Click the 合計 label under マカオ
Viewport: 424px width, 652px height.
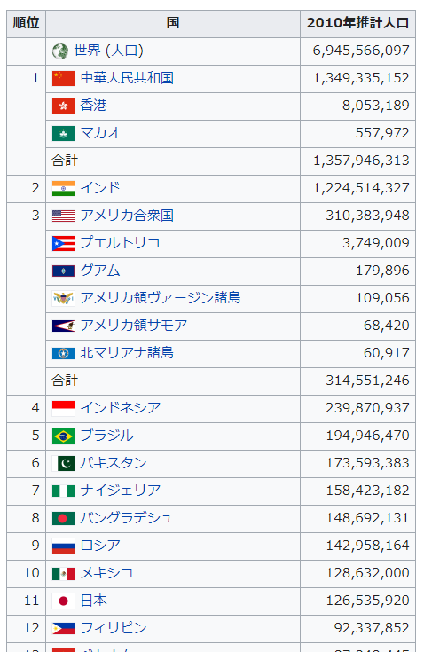coord(65,161)
